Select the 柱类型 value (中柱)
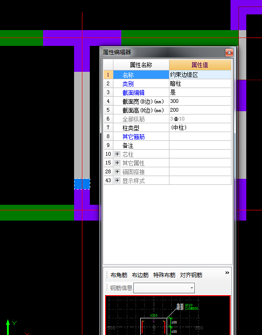 click(x=200, y=127)
